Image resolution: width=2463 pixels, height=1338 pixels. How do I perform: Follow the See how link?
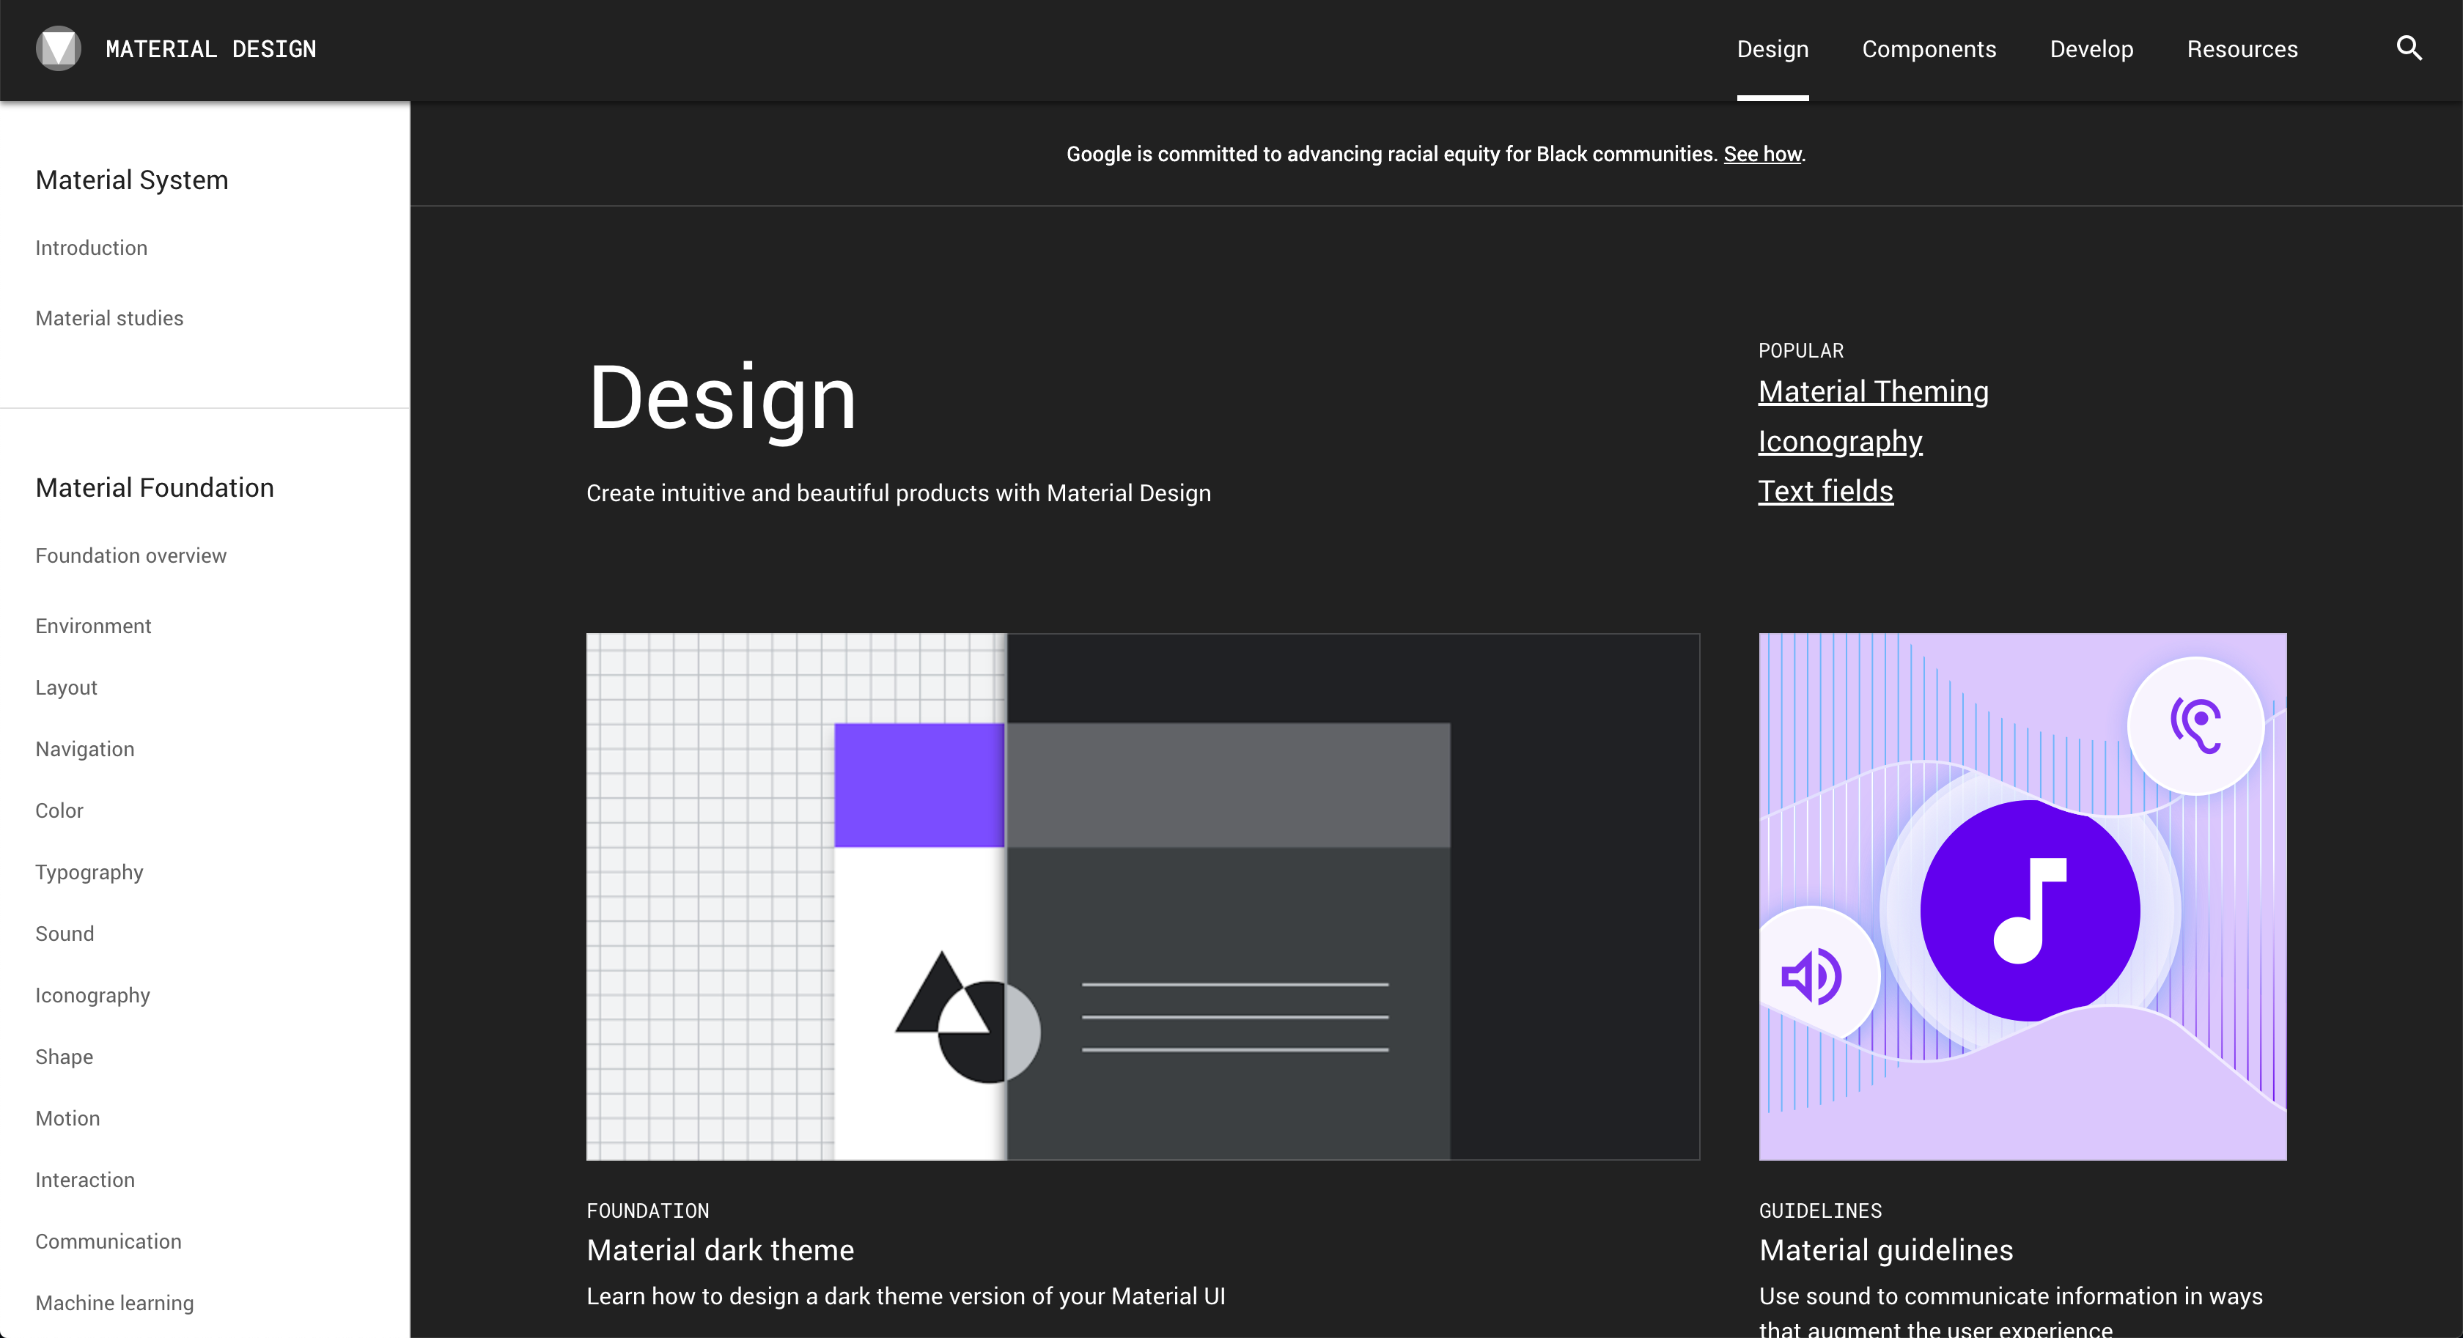[1761, 154]
